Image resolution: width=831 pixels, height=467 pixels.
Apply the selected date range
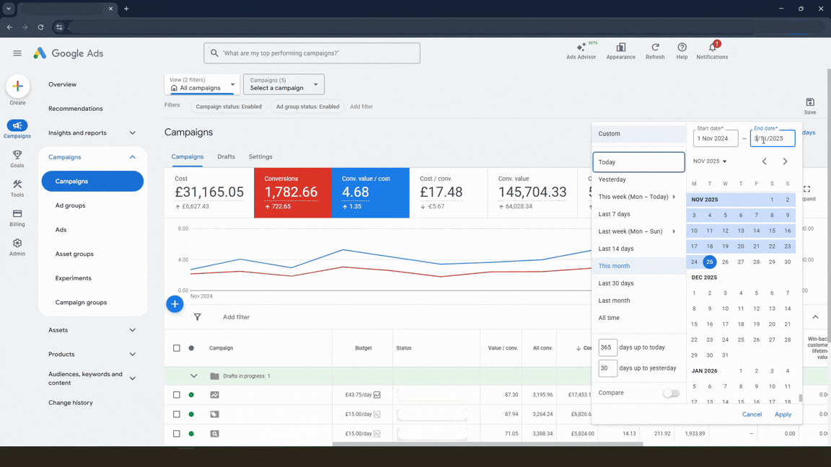tap(783, 414)
